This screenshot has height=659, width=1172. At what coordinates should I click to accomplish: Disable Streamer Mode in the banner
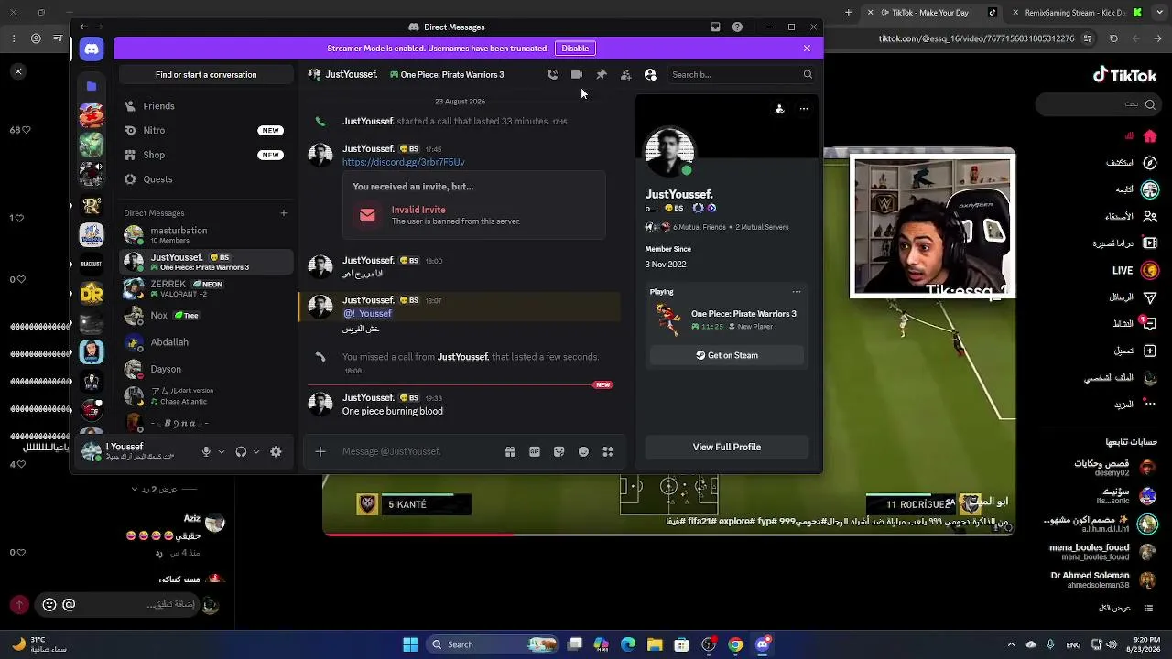point(575,49)
